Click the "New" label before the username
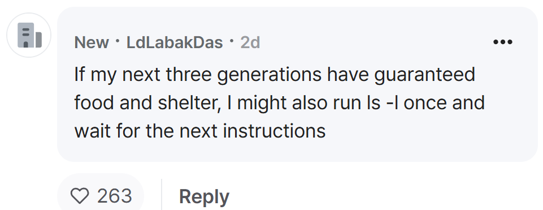Image resolution: width=543 pixels, height=210 pixels. click(92, 42)
